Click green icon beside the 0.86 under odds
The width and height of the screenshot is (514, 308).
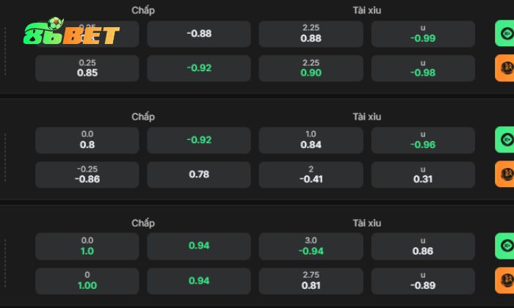click(x=505, y=246)
